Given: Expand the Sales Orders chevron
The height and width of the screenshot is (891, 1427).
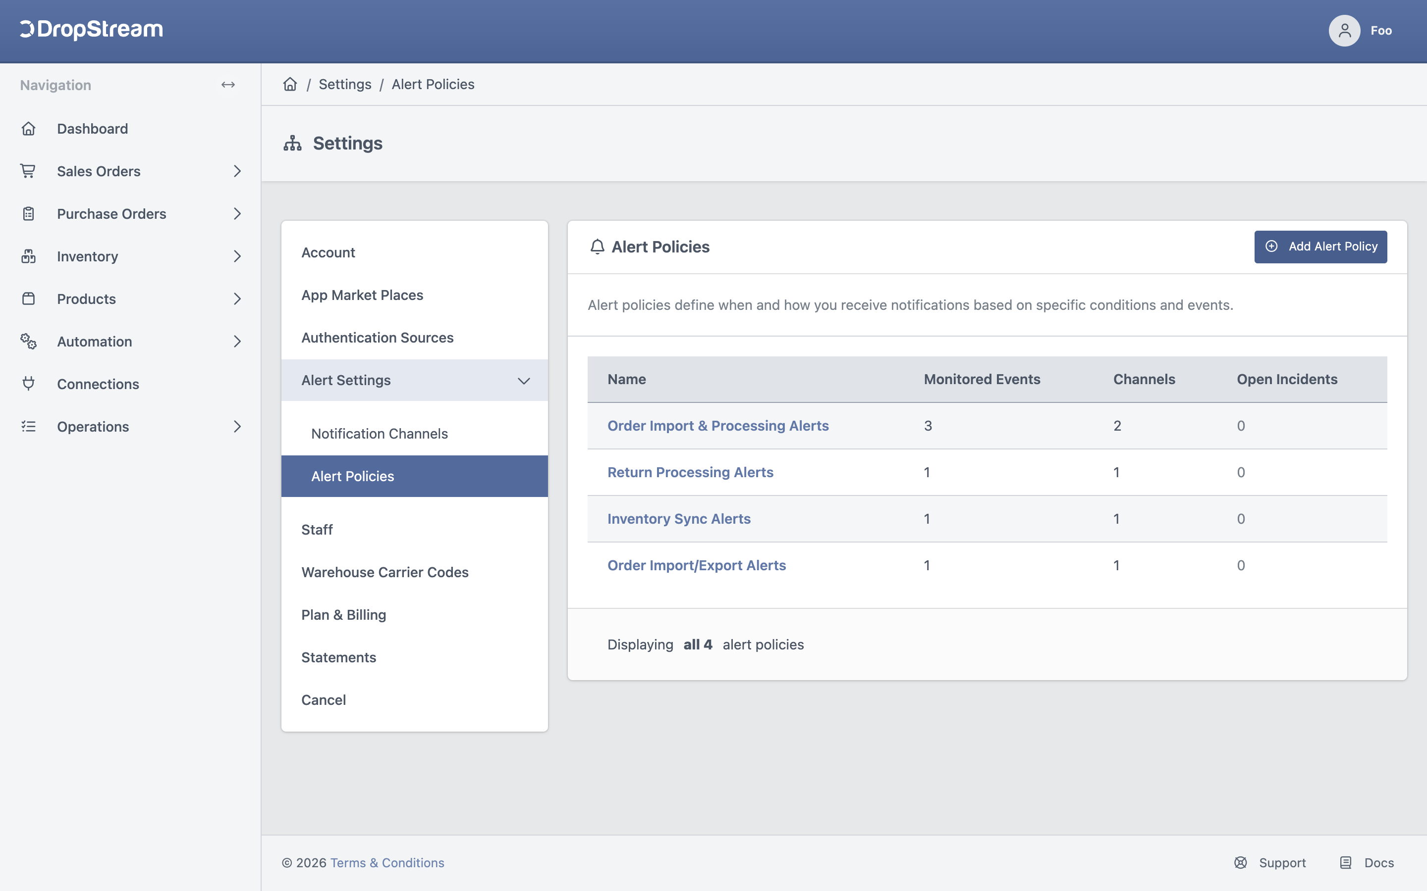Looking at the screenshot, I should [237, 171].
